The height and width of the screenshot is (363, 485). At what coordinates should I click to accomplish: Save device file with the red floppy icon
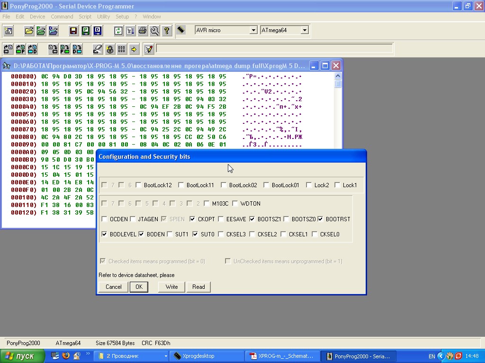click(73, 31)
